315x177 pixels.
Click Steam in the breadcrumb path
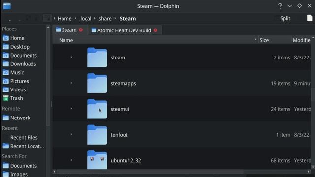point(127,19)
